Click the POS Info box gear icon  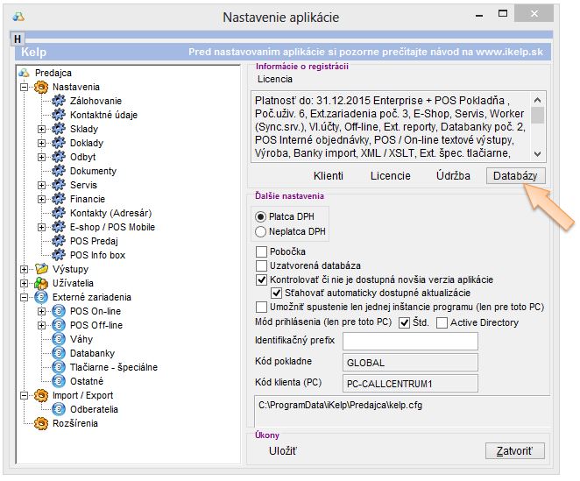click(59, 255)
